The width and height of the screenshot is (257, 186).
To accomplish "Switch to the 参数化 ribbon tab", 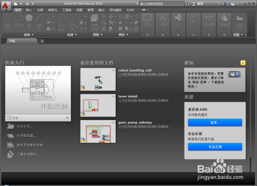I will [x=52, y=10].
